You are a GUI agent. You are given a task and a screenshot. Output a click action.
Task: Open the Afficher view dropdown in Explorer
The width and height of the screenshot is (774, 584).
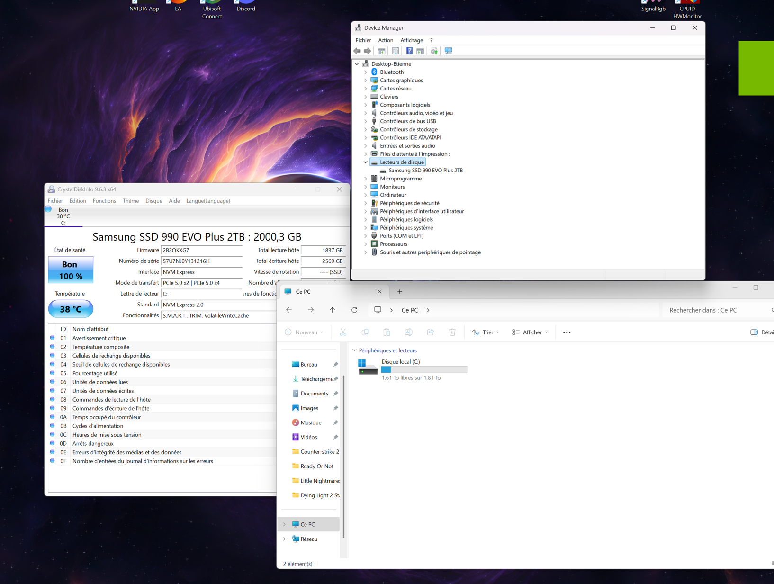[x=530, y=332]
